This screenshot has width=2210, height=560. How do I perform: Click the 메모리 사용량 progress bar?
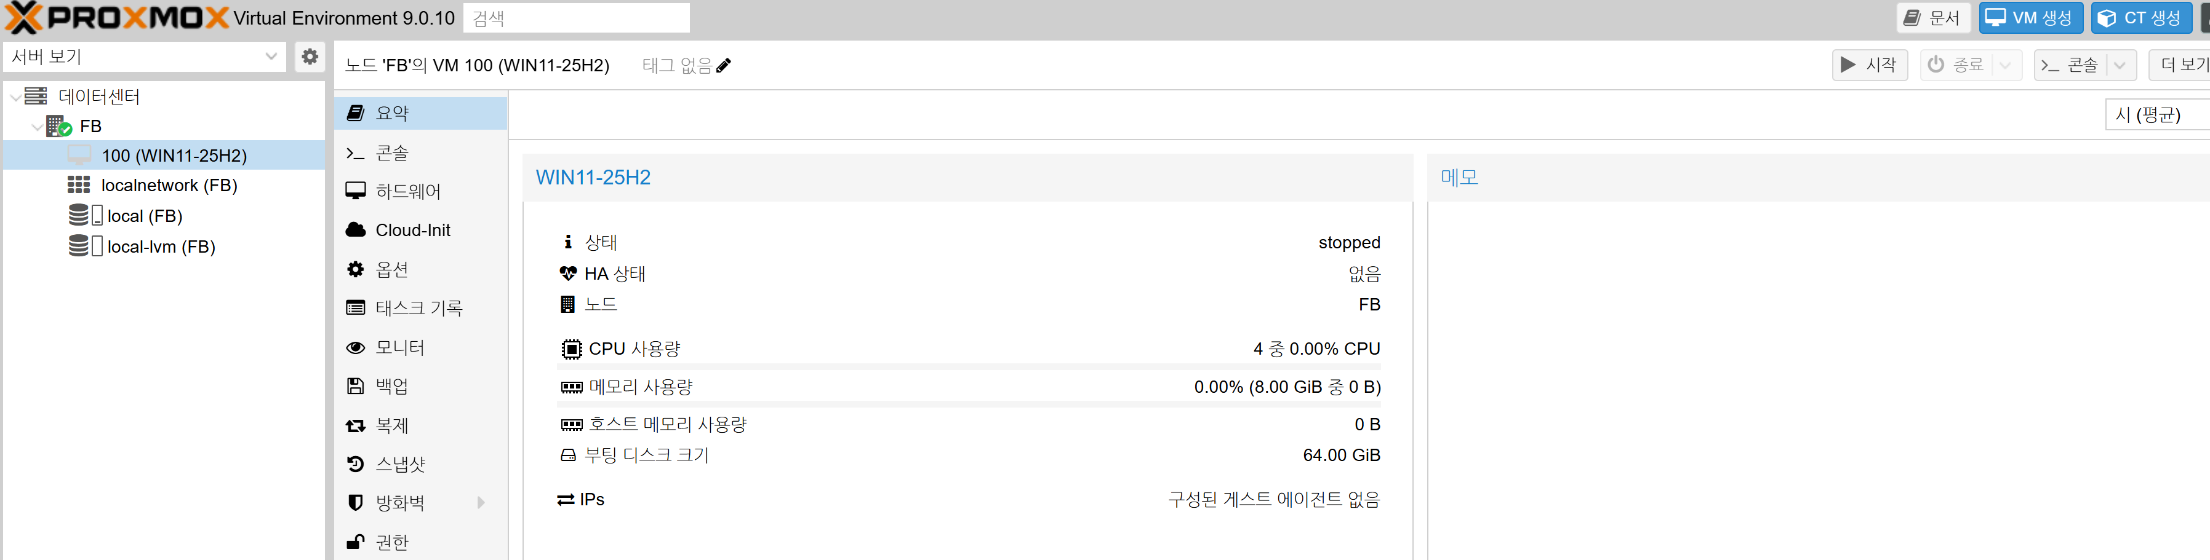point(969,404)
